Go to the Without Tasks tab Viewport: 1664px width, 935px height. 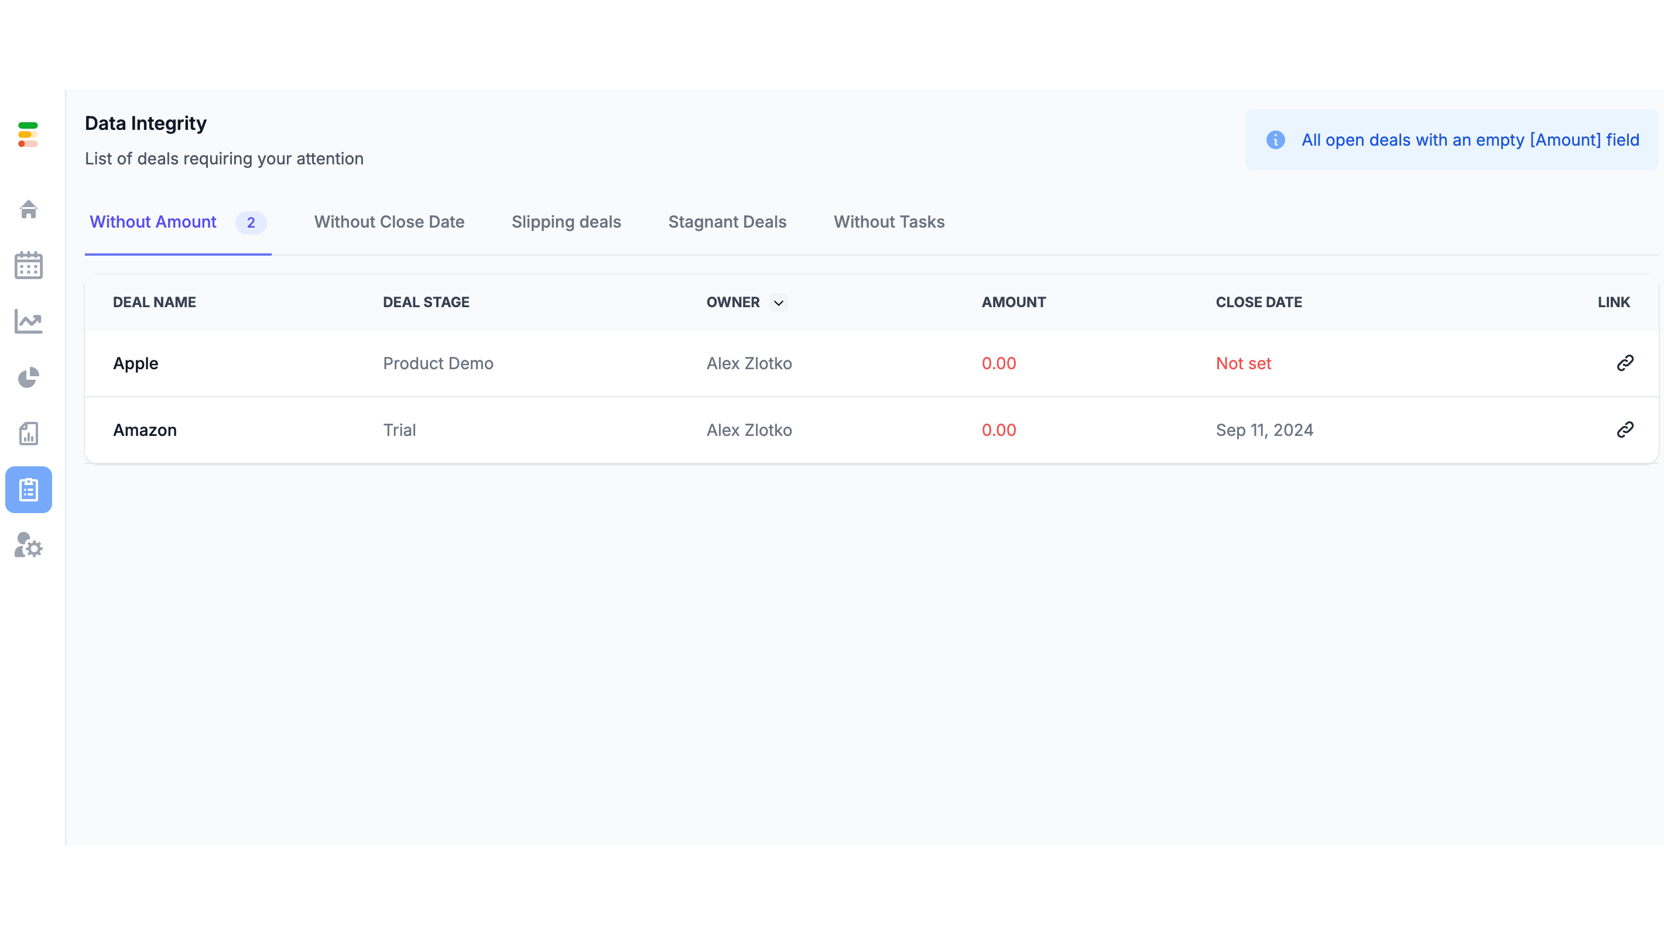pyautogui.click(x=889, y=222)
